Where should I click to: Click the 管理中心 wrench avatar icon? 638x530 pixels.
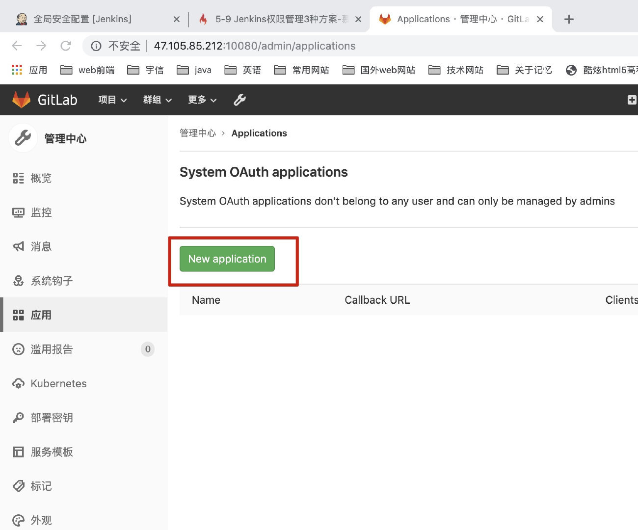(x=23, y=138)
